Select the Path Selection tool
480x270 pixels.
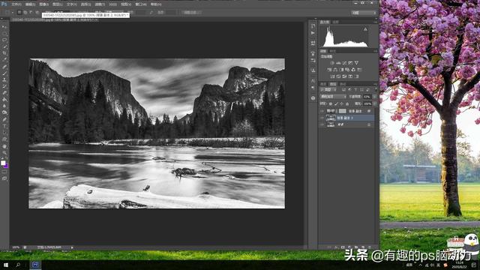(4, 132)
